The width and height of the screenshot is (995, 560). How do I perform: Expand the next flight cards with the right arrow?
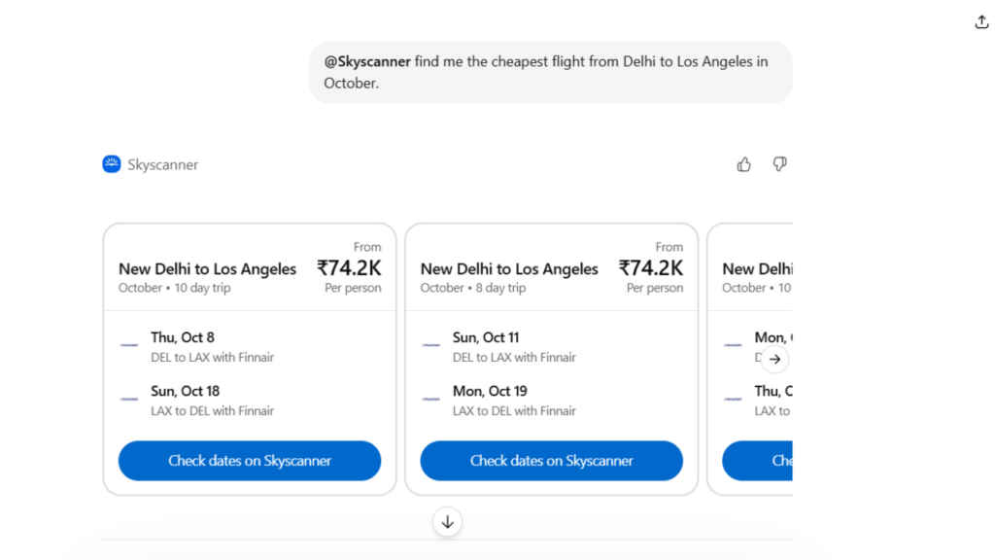click(774, 359)
